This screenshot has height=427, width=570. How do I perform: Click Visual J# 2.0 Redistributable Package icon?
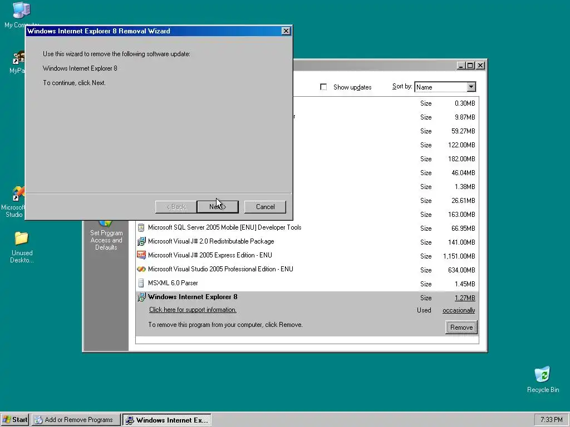(x=141, y=241)
